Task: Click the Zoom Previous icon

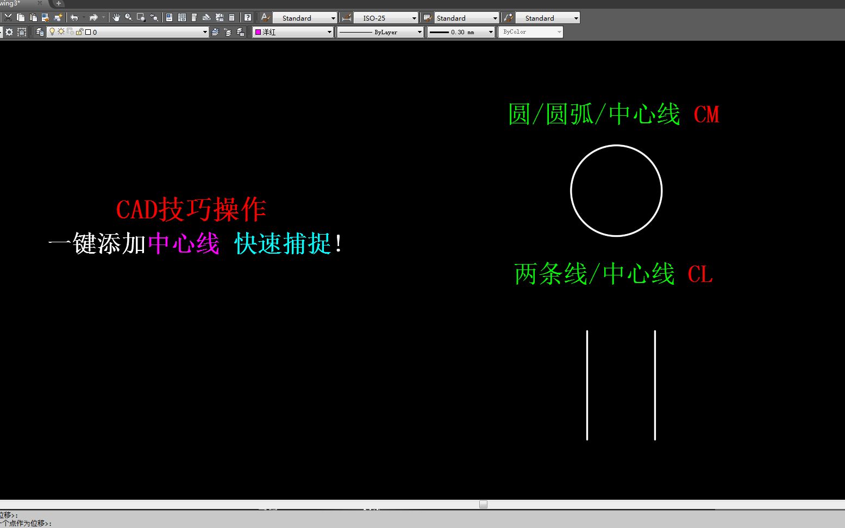Action: click(154, 17)
